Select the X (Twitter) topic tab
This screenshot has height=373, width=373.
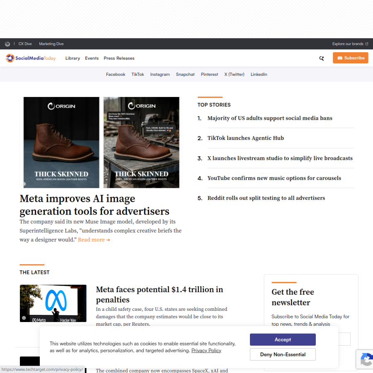234,75
